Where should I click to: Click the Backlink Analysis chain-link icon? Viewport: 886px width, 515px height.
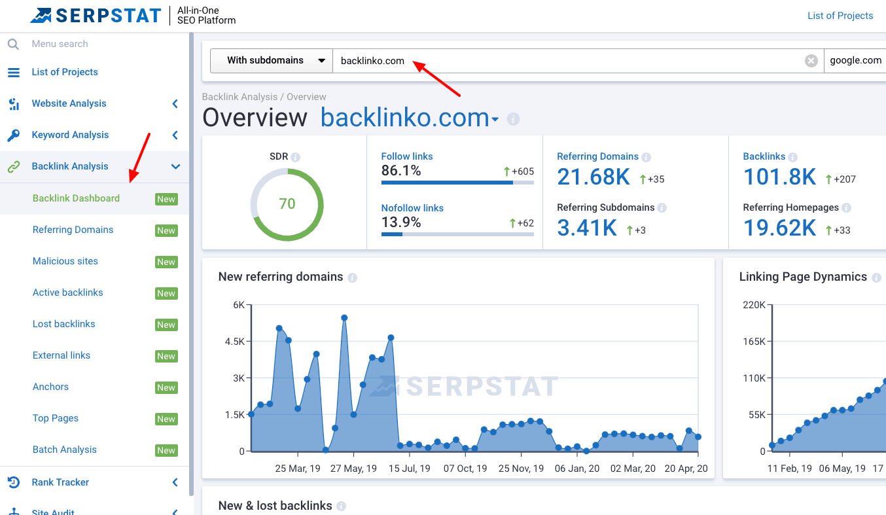click(13, 166)
